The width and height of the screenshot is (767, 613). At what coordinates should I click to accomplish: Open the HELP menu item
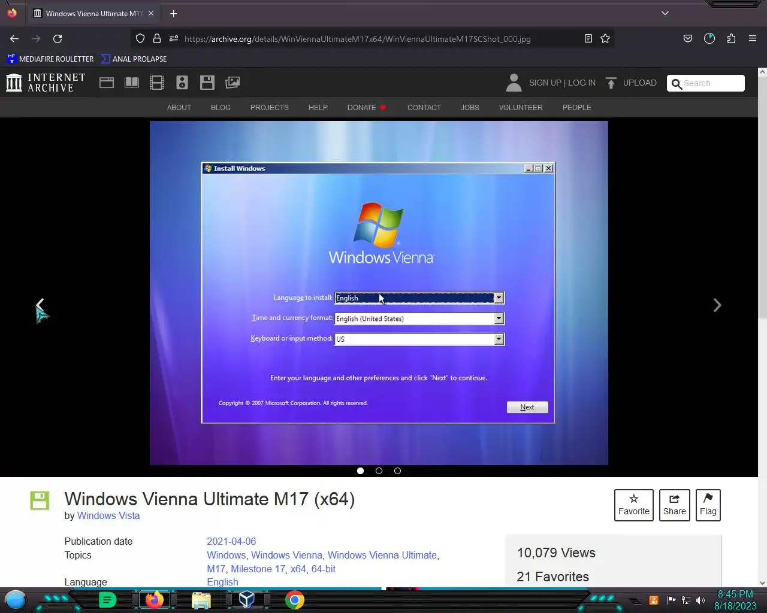318,108
